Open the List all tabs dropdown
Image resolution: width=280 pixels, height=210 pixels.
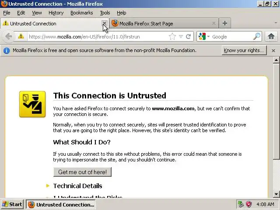point(276,23)
